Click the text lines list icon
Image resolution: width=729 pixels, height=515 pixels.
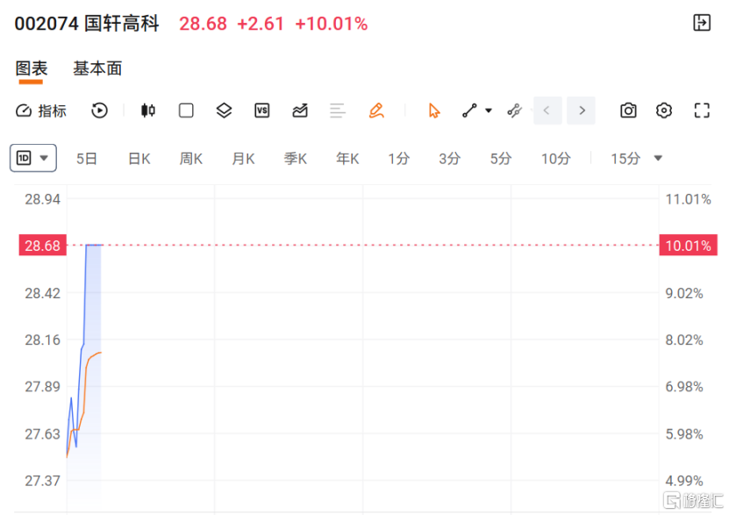338,111
